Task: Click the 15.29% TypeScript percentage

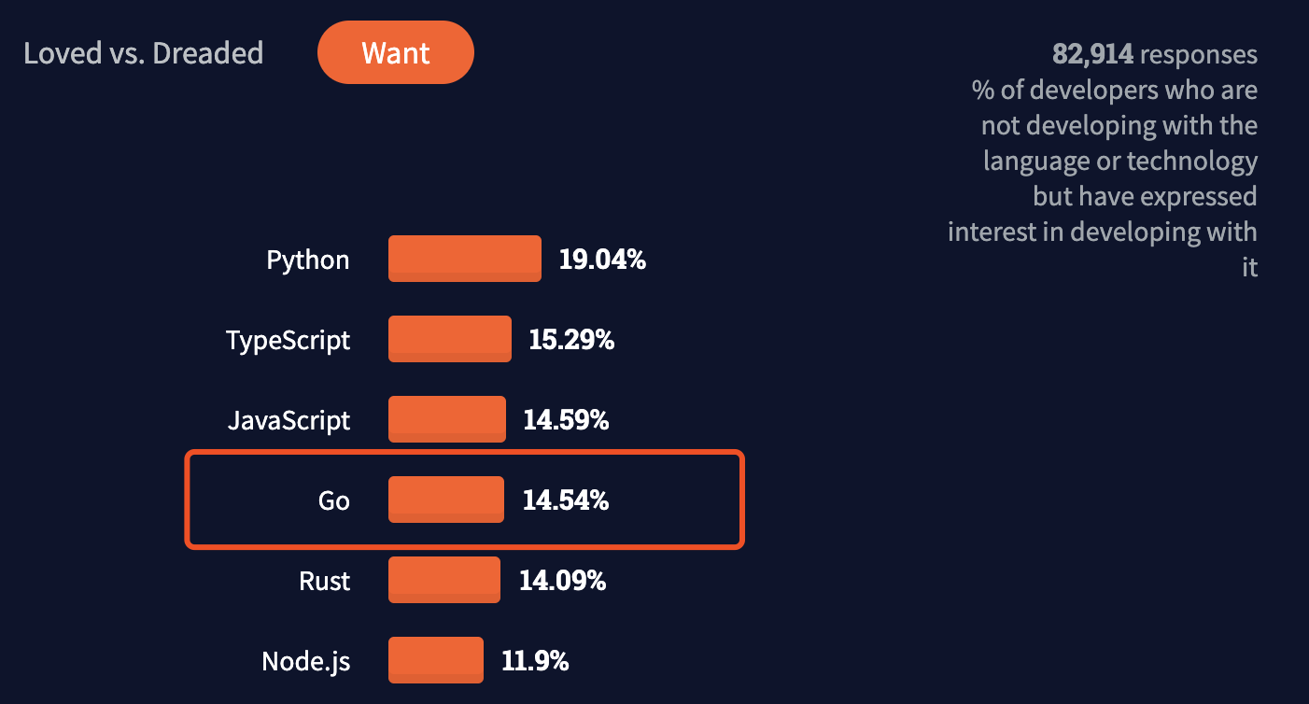Action: (x=571, y=340)
